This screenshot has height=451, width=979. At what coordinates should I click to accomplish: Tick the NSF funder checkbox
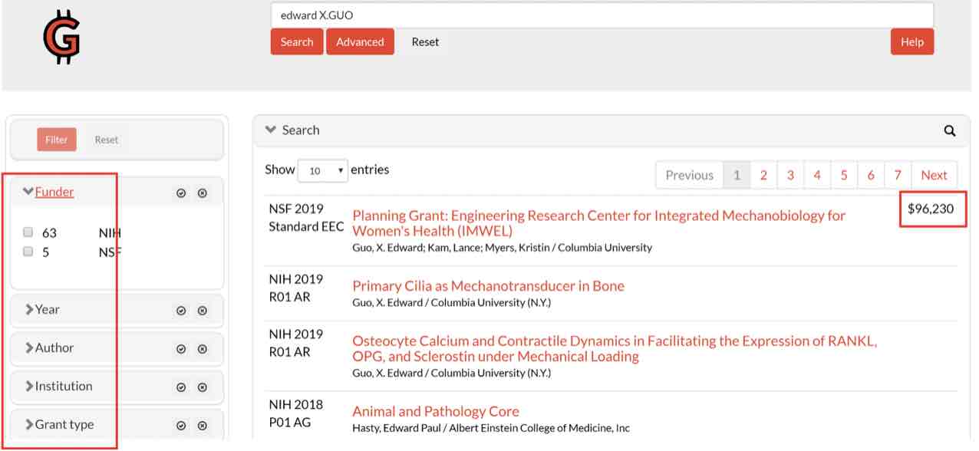[x=28, y=252]
